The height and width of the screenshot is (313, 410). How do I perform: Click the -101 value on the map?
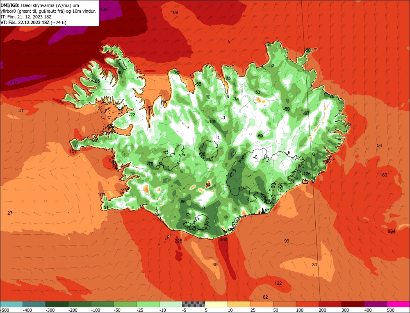point(230,175)
